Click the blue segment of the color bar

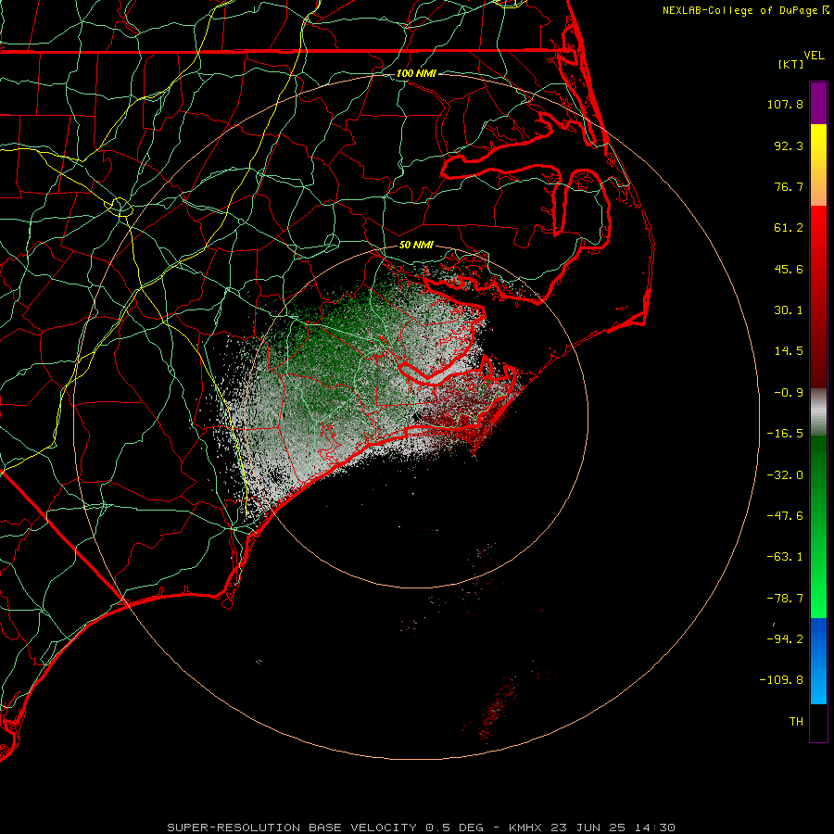[x=818, y=661]
